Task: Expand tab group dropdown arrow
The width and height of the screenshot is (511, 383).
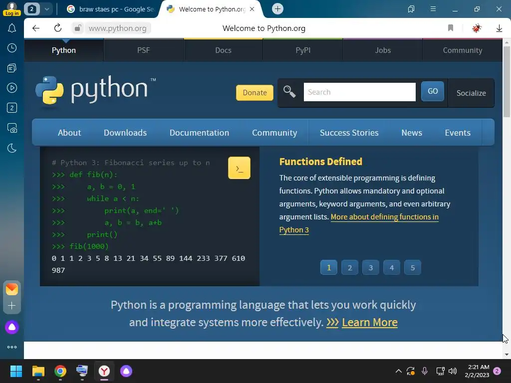Action: [x=46, y=9]
